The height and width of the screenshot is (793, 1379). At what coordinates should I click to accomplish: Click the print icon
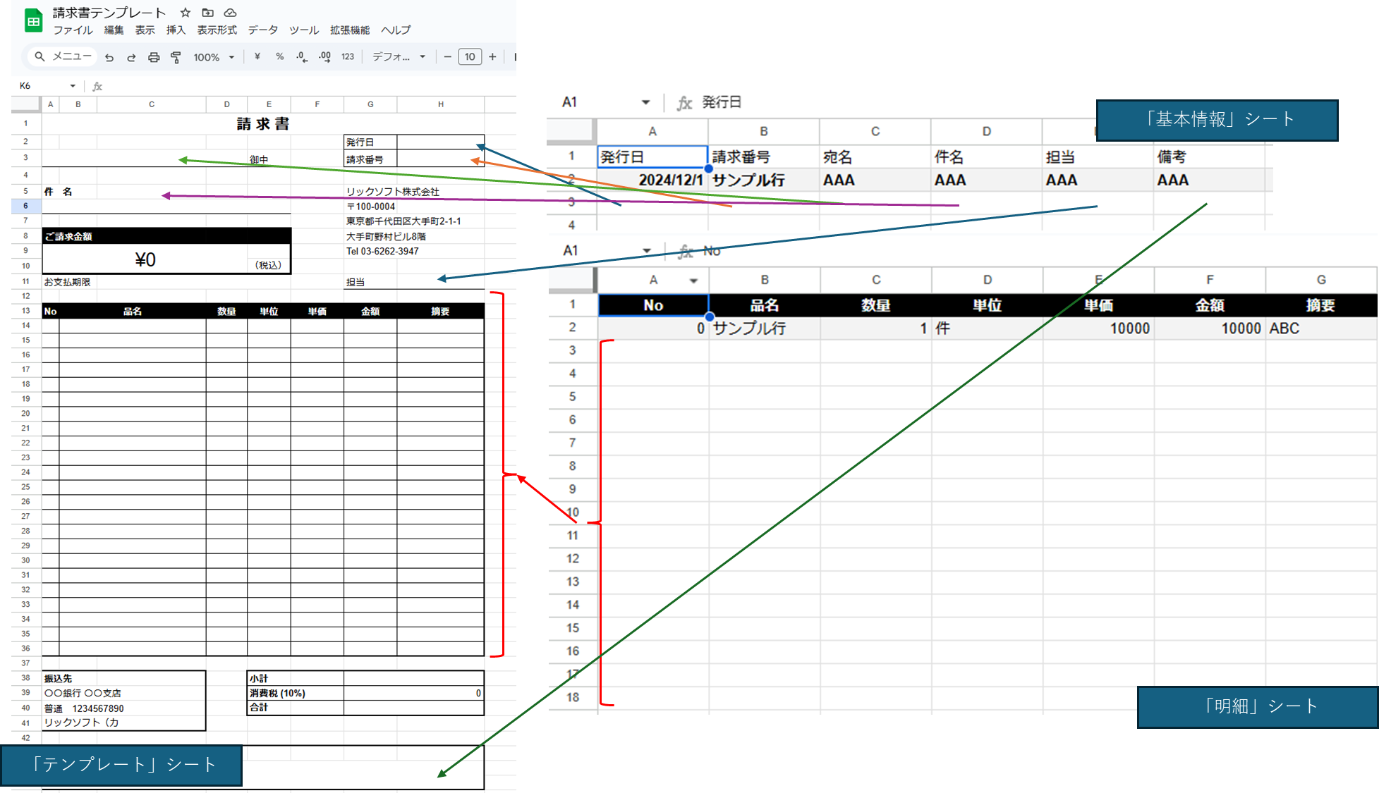click(154, 57)
